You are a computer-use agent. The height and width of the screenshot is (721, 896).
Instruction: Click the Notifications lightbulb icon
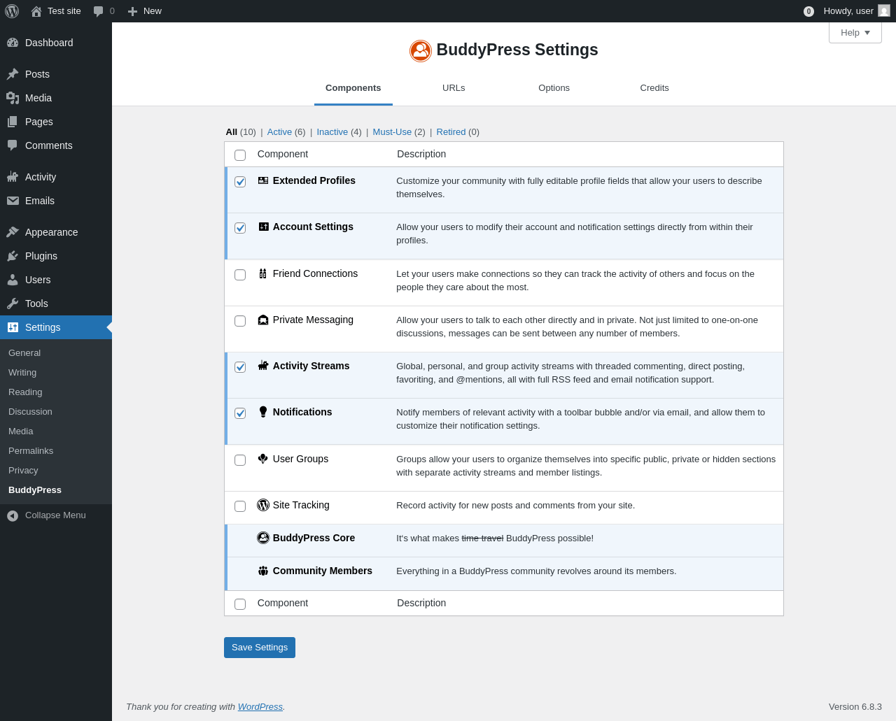(x=263, y=412)
